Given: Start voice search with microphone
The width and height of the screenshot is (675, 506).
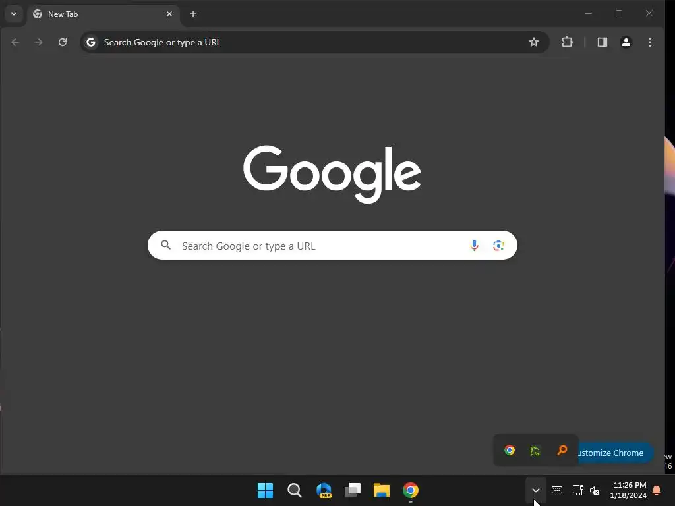Looking at the screenshot, I should pos(474,245).
